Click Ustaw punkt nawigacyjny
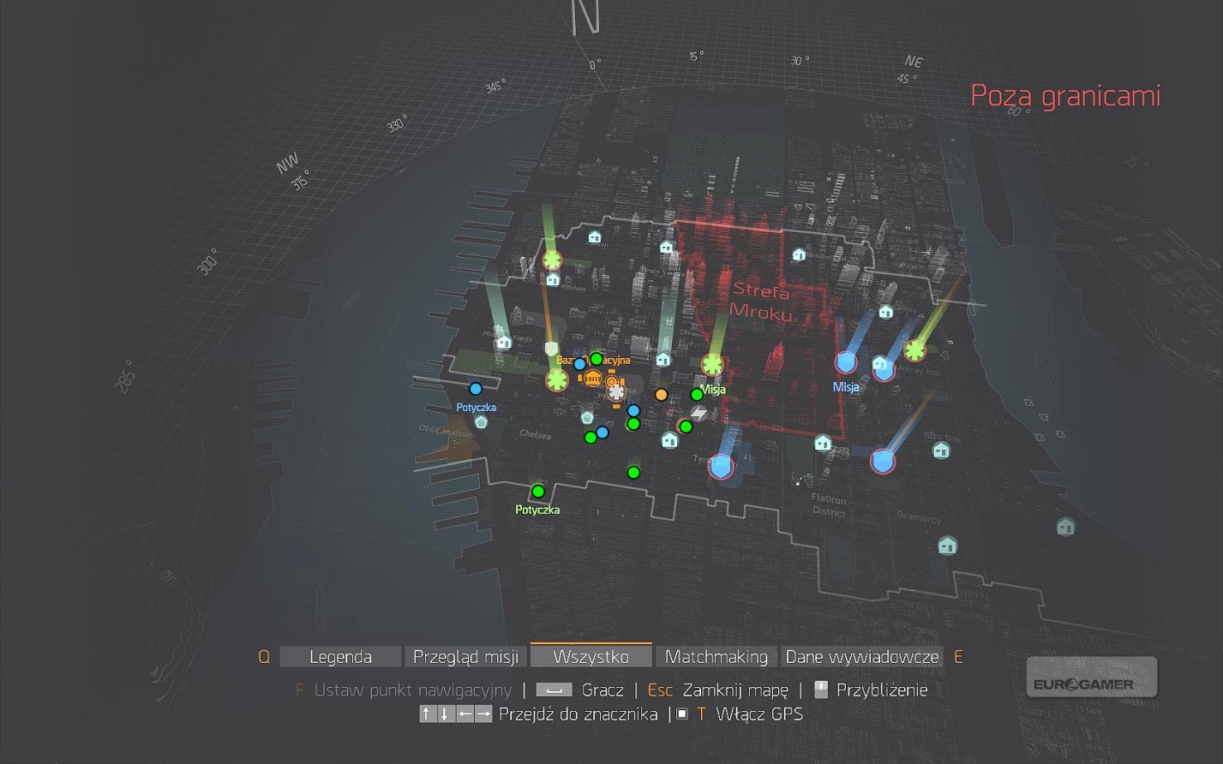Screen dimensions: 1223x764 click(x=413, y=690)
